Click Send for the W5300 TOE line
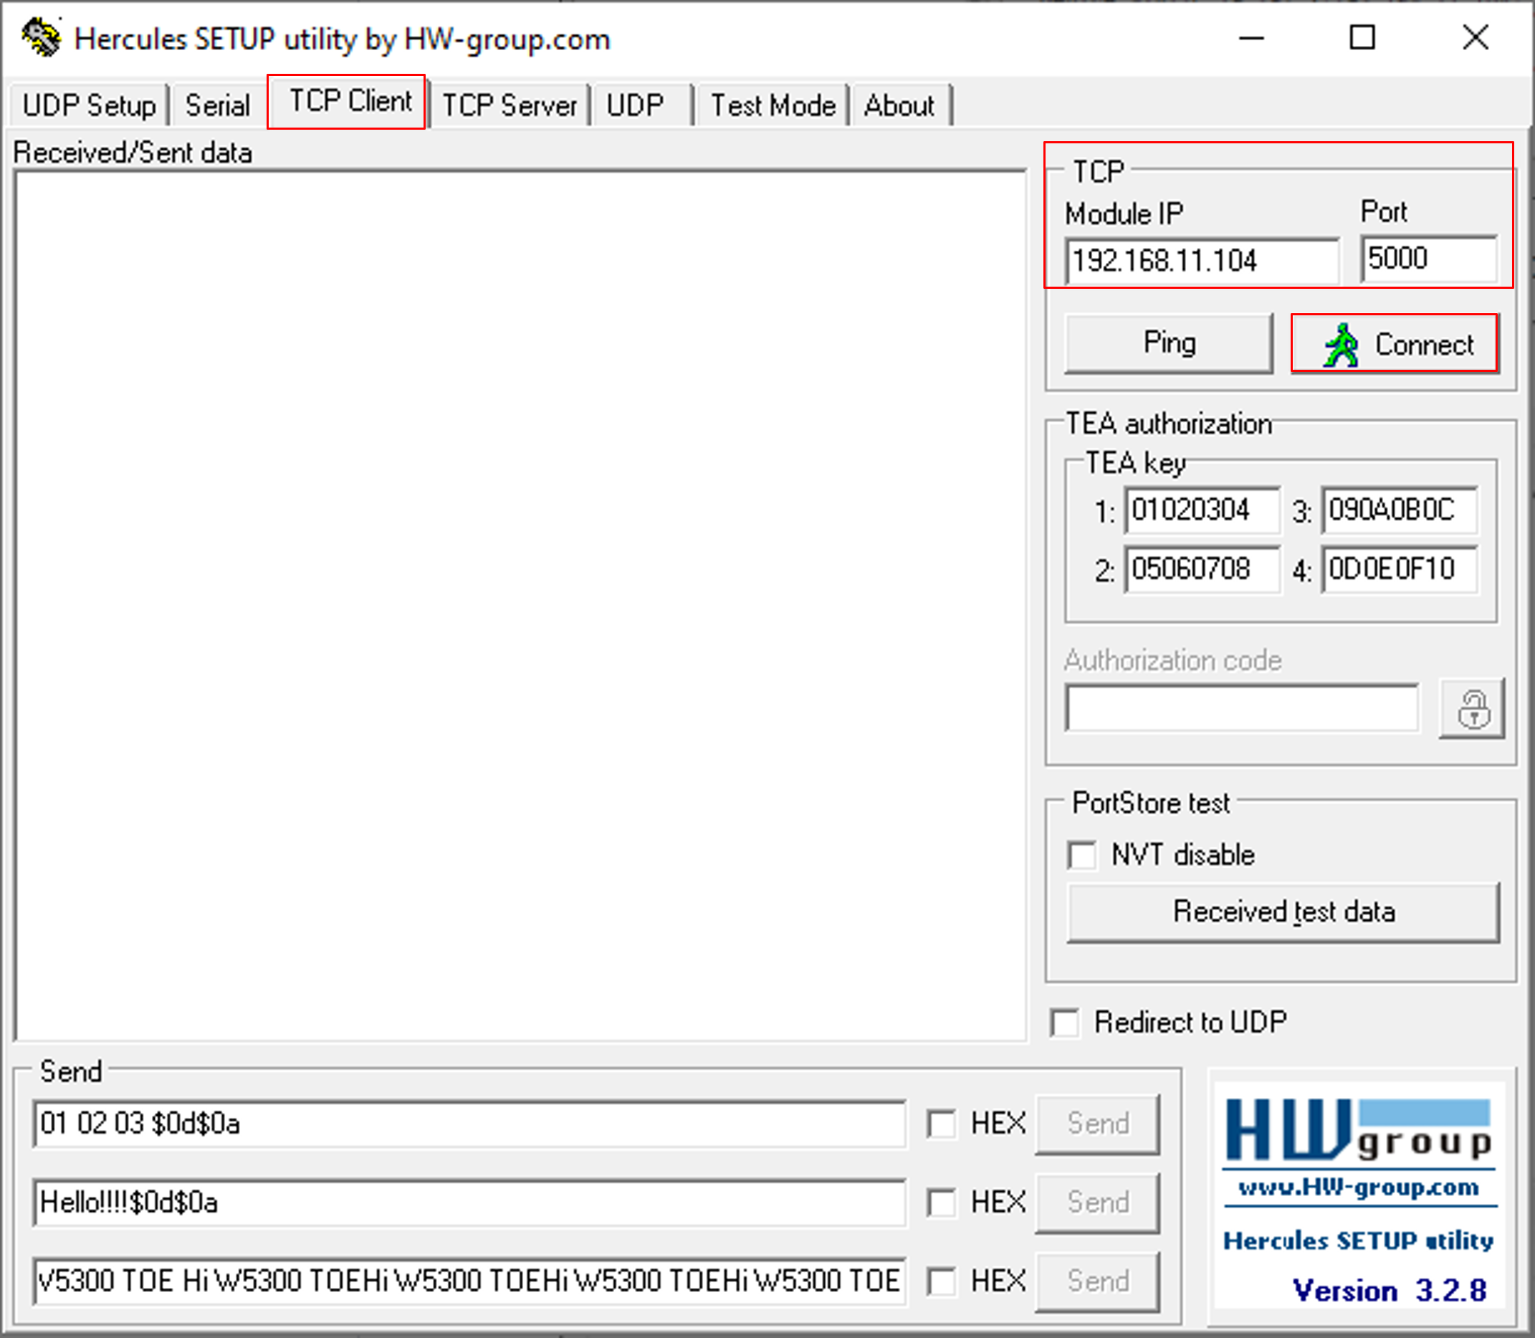 click(x=1097, y=1282)
